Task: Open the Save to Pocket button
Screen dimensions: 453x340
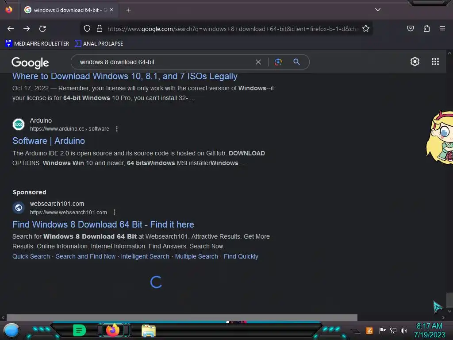Action: pos(410,28)
